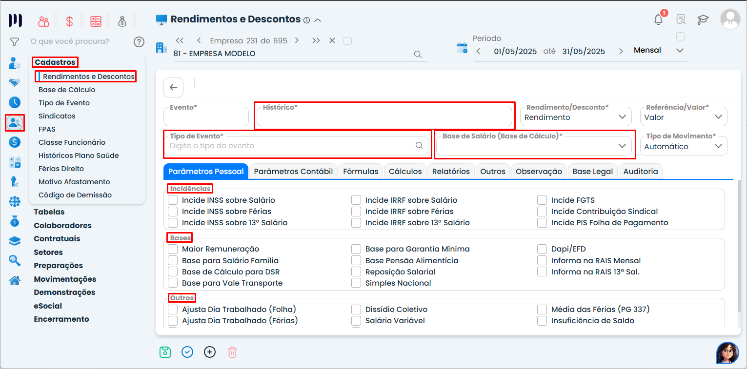Click the home icon in sidebar
The height and width of the screenshot is (369, 747).
point(15,280)
